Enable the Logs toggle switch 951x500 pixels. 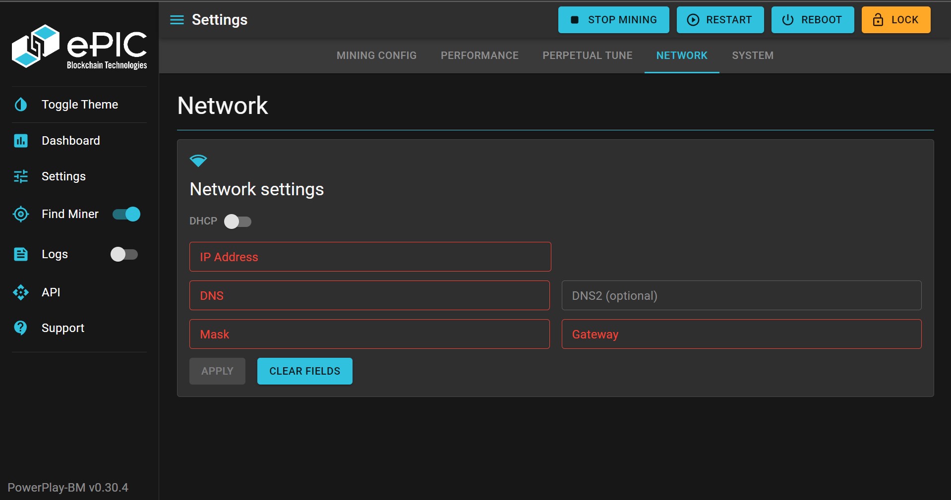pyautogui.click(x=124, y=254)
